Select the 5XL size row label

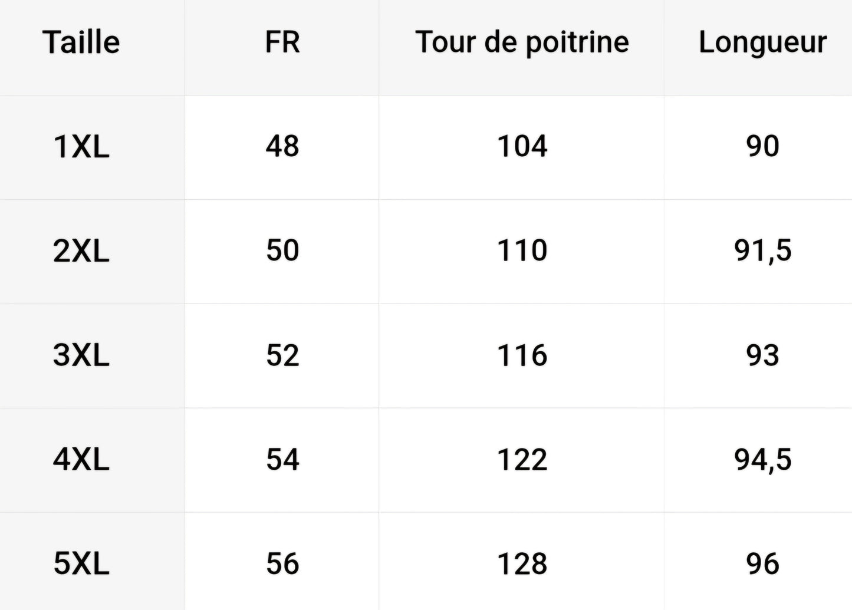(81, 563)
